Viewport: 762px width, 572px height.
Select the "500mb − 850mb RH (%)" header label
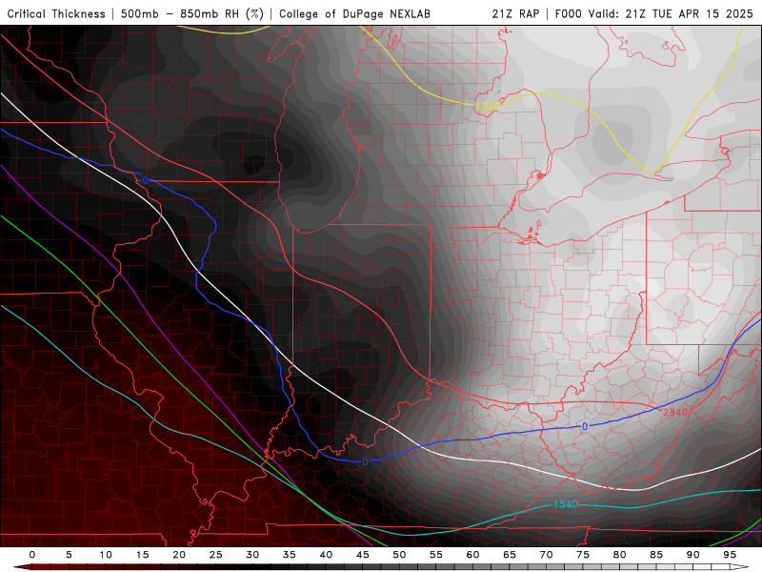[x=192, y=13]
